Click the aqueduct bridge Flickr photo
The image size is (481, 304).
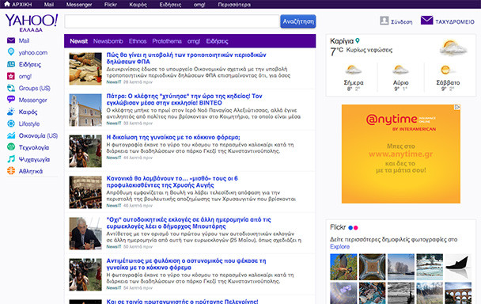tap(458, 293)
